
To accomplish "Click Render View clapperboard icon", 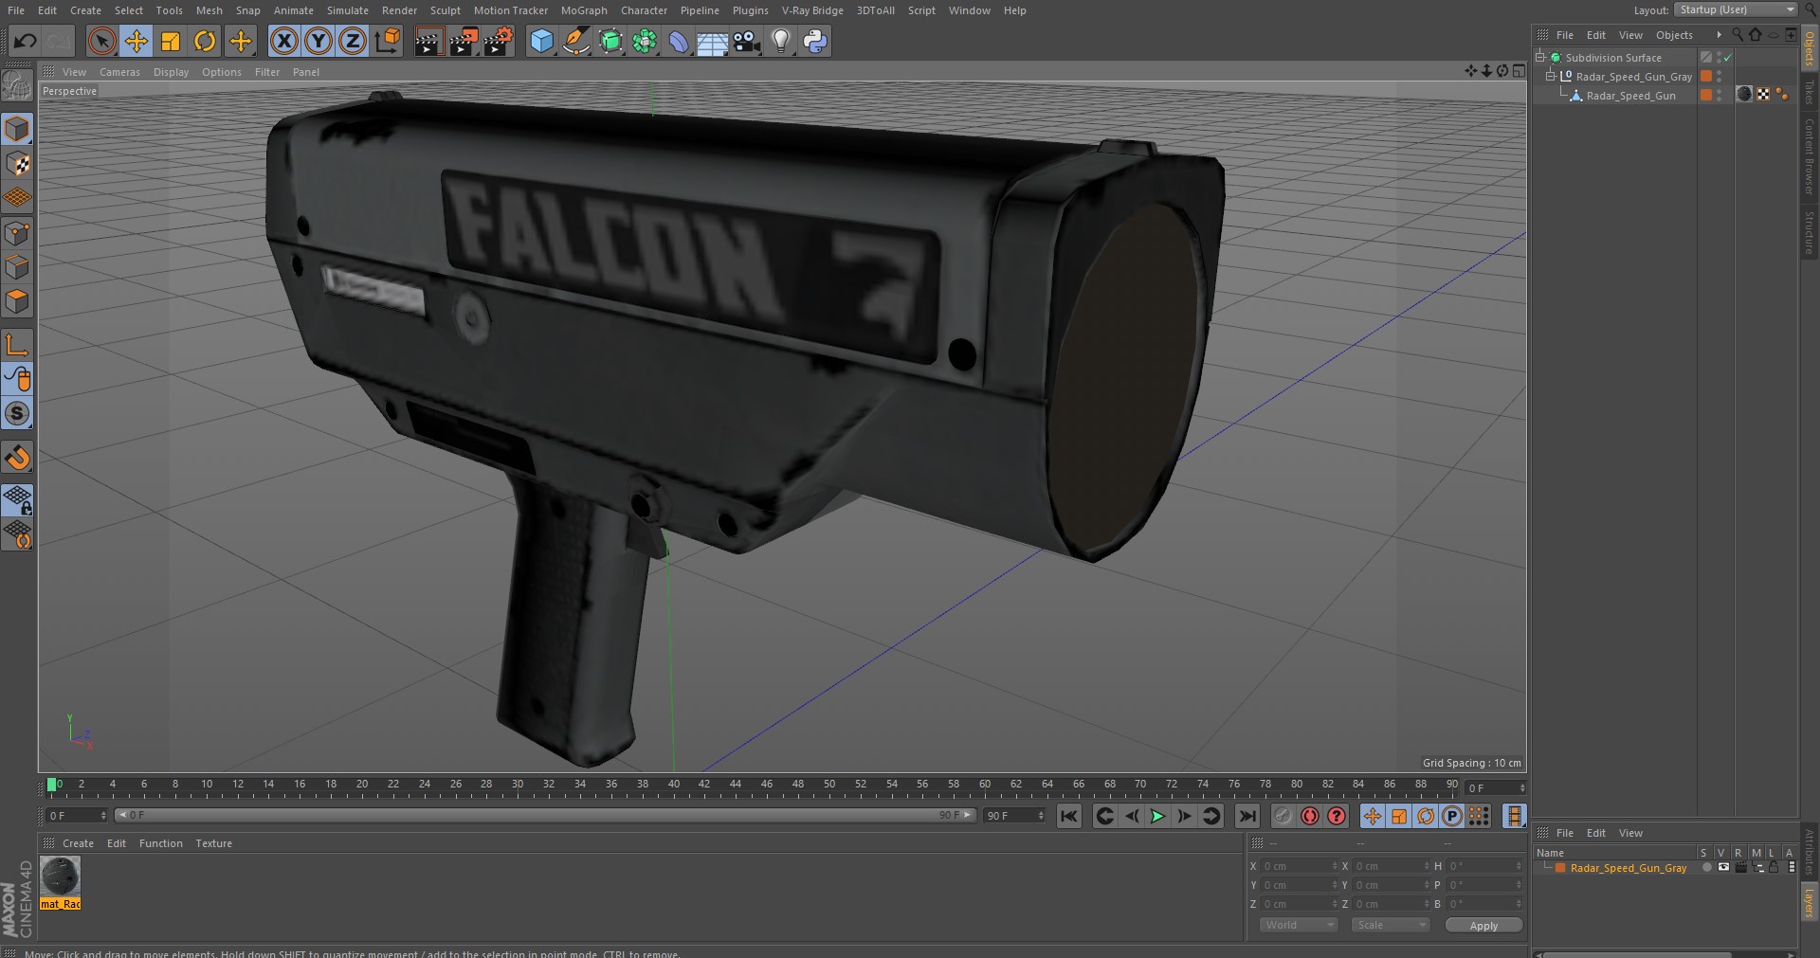I will click(x=428, y=41).
